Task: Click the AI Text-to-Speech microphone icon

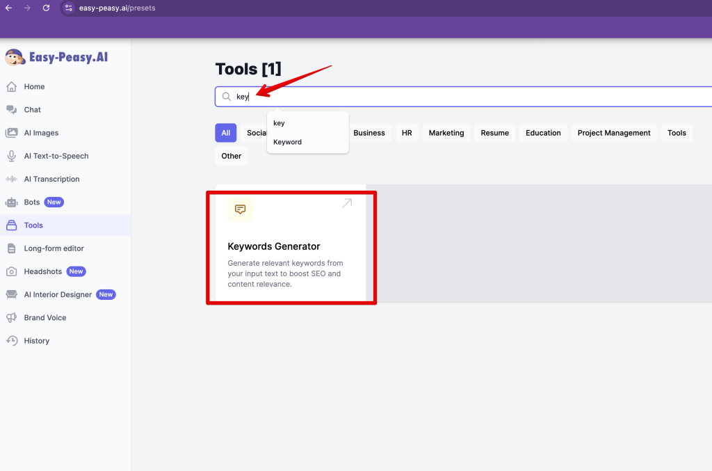Action: (x=11, y=156)
